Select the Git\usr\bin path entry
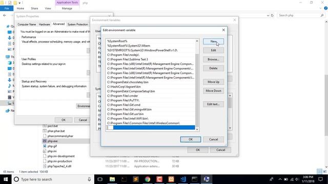The image size is (328, 184). tap(151, 114)
